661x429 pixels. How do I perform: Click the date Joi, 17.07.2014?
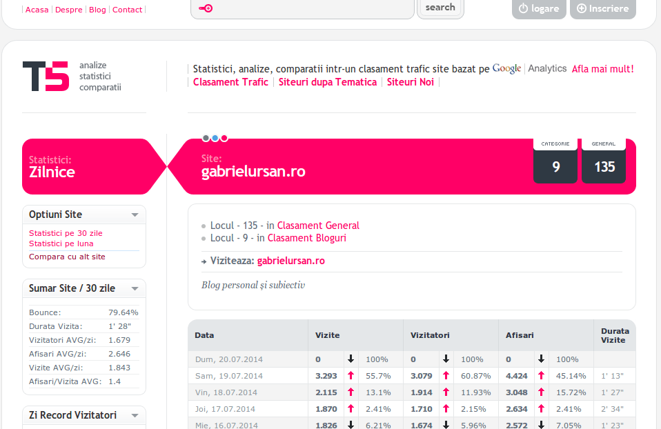tap(225, 409)
